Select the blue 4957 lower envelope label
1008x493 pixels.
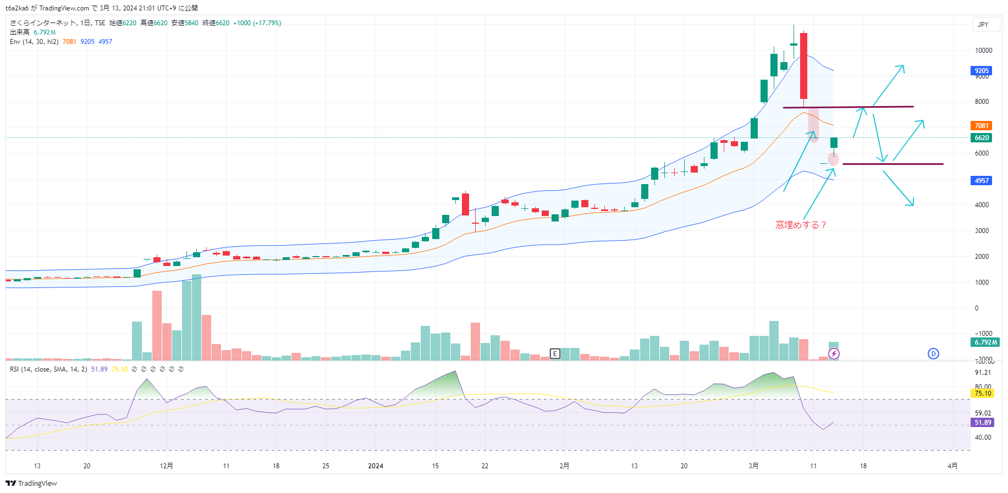point(982,180)
